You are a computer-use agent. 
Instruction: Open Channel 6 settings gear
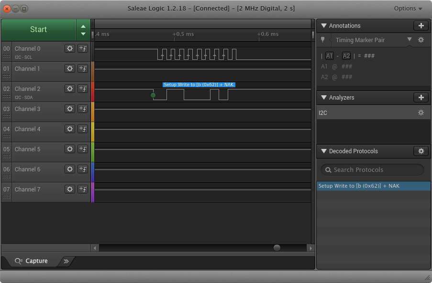pyautogui.click(x=70, y=170)
